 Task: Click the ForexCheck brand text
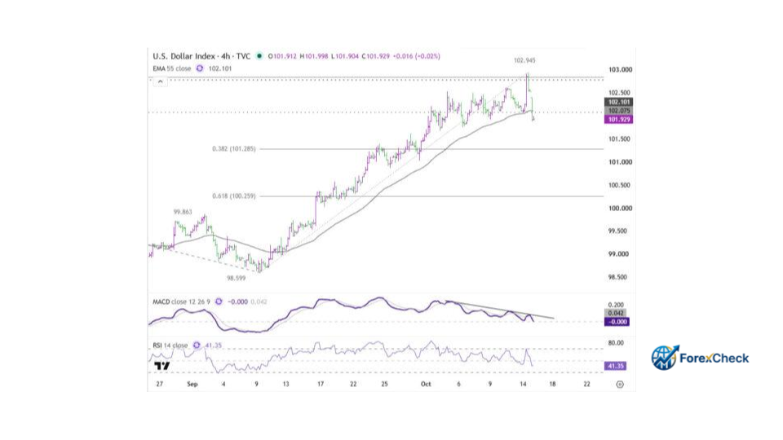[714, 359]
